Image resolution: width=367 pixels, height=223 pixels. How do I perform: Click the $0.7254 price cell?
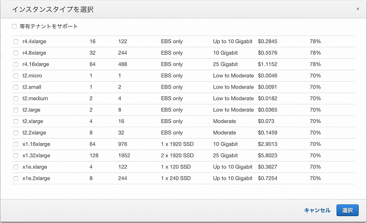point(267,178)
